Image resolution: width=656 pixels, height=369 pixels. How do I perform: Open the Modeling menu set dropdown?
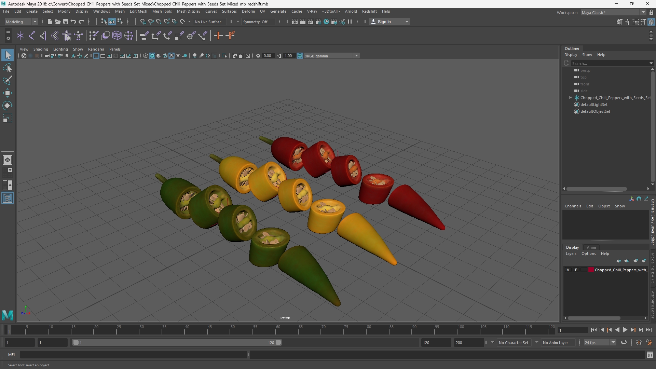point(21,22)
